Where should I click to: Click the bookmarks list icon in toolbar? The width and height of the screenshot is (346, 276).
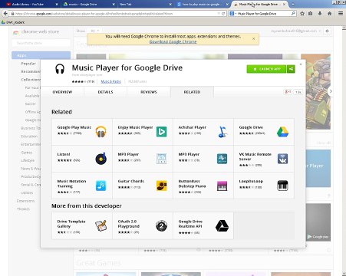tap(311, 14)
